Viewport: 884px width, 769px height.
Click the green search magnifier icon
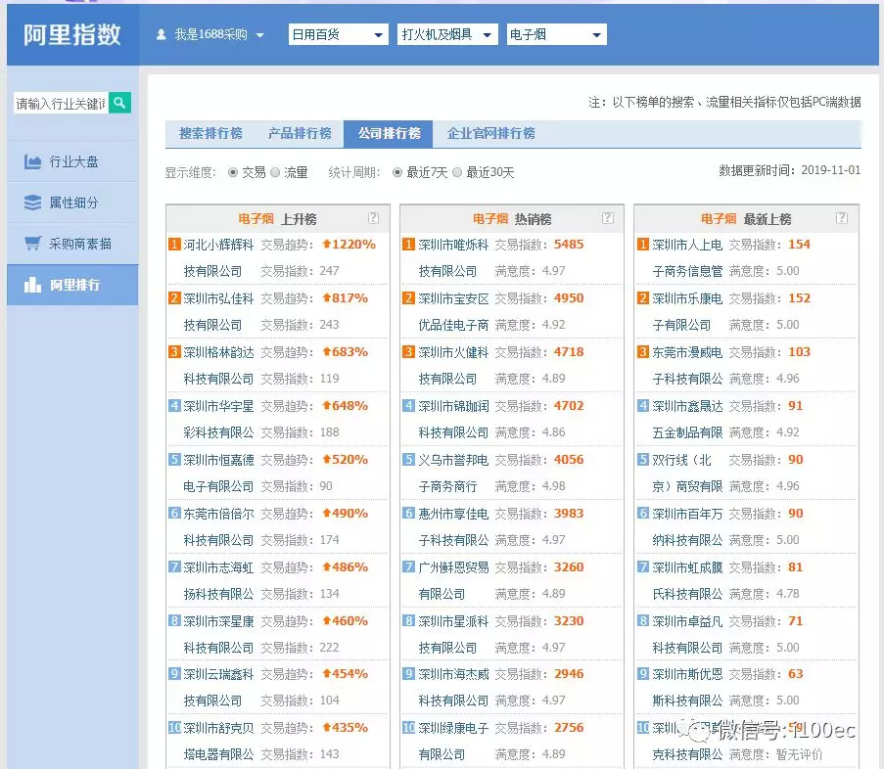coord(119,103)
